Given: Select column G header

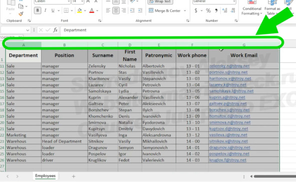Looking at the screenshot, I should (244, 45).
